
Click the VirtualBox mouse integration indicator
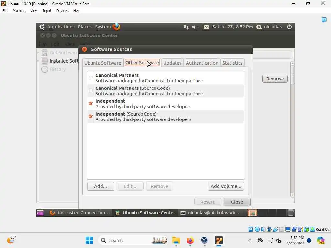[306, 229]
